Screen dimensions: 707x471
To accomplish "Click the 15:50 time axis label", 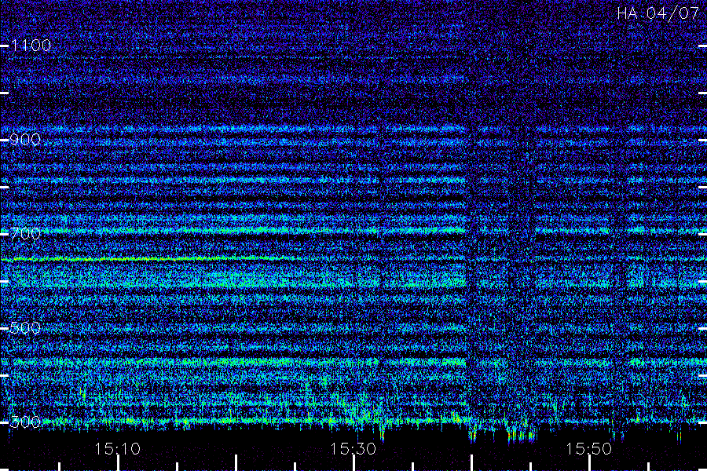I will 589,449.
